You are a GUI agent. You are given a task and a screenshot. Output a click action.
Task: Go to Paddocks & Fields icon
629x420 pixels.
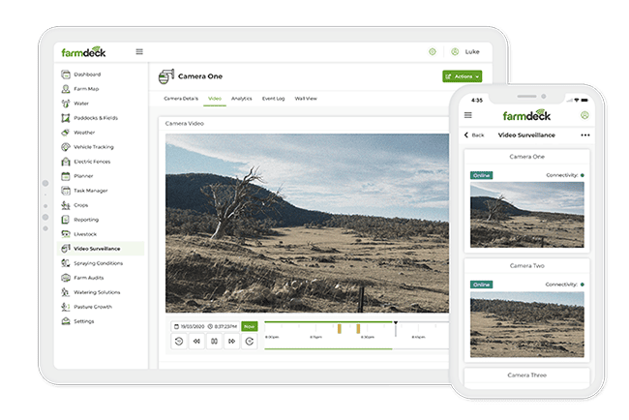(x=66, y=118)
